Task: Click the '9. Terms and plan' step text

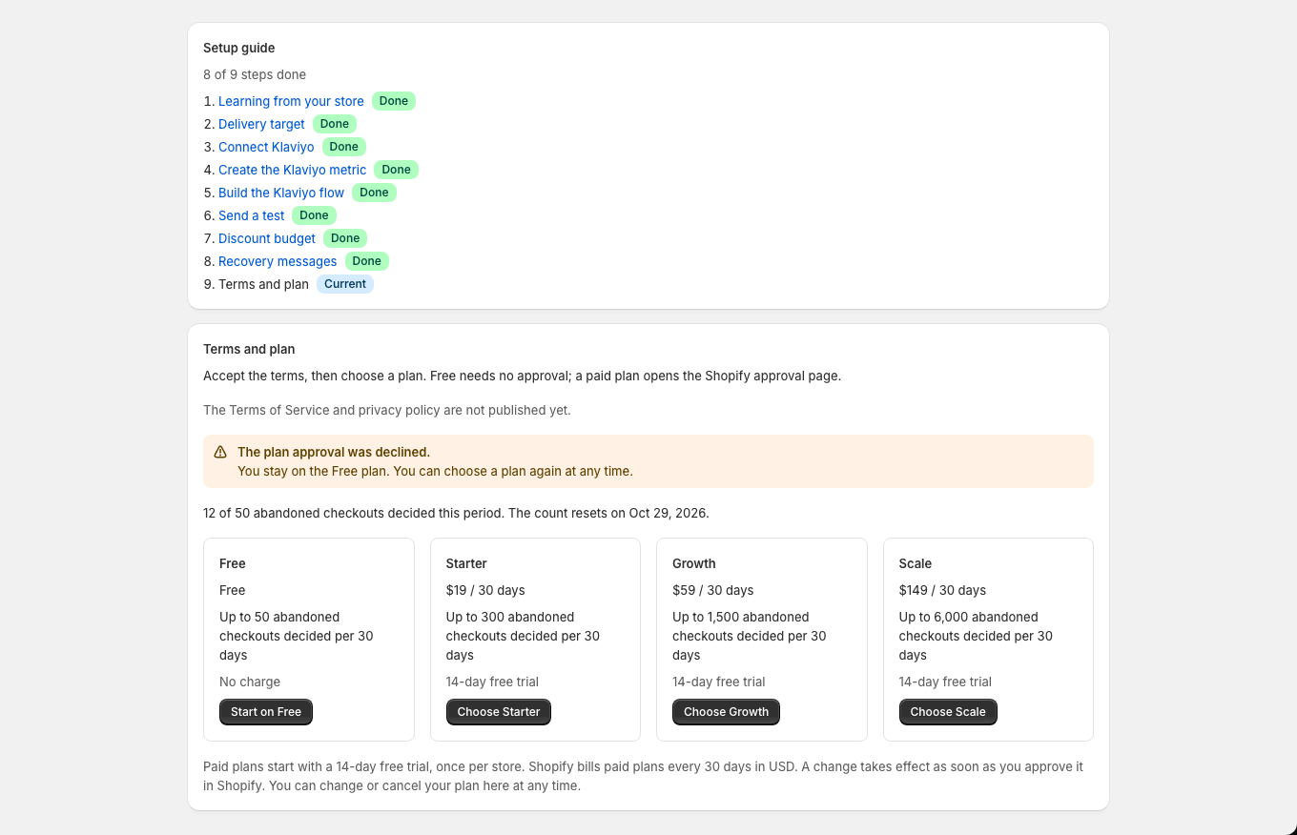Action: tap(257, 284)
